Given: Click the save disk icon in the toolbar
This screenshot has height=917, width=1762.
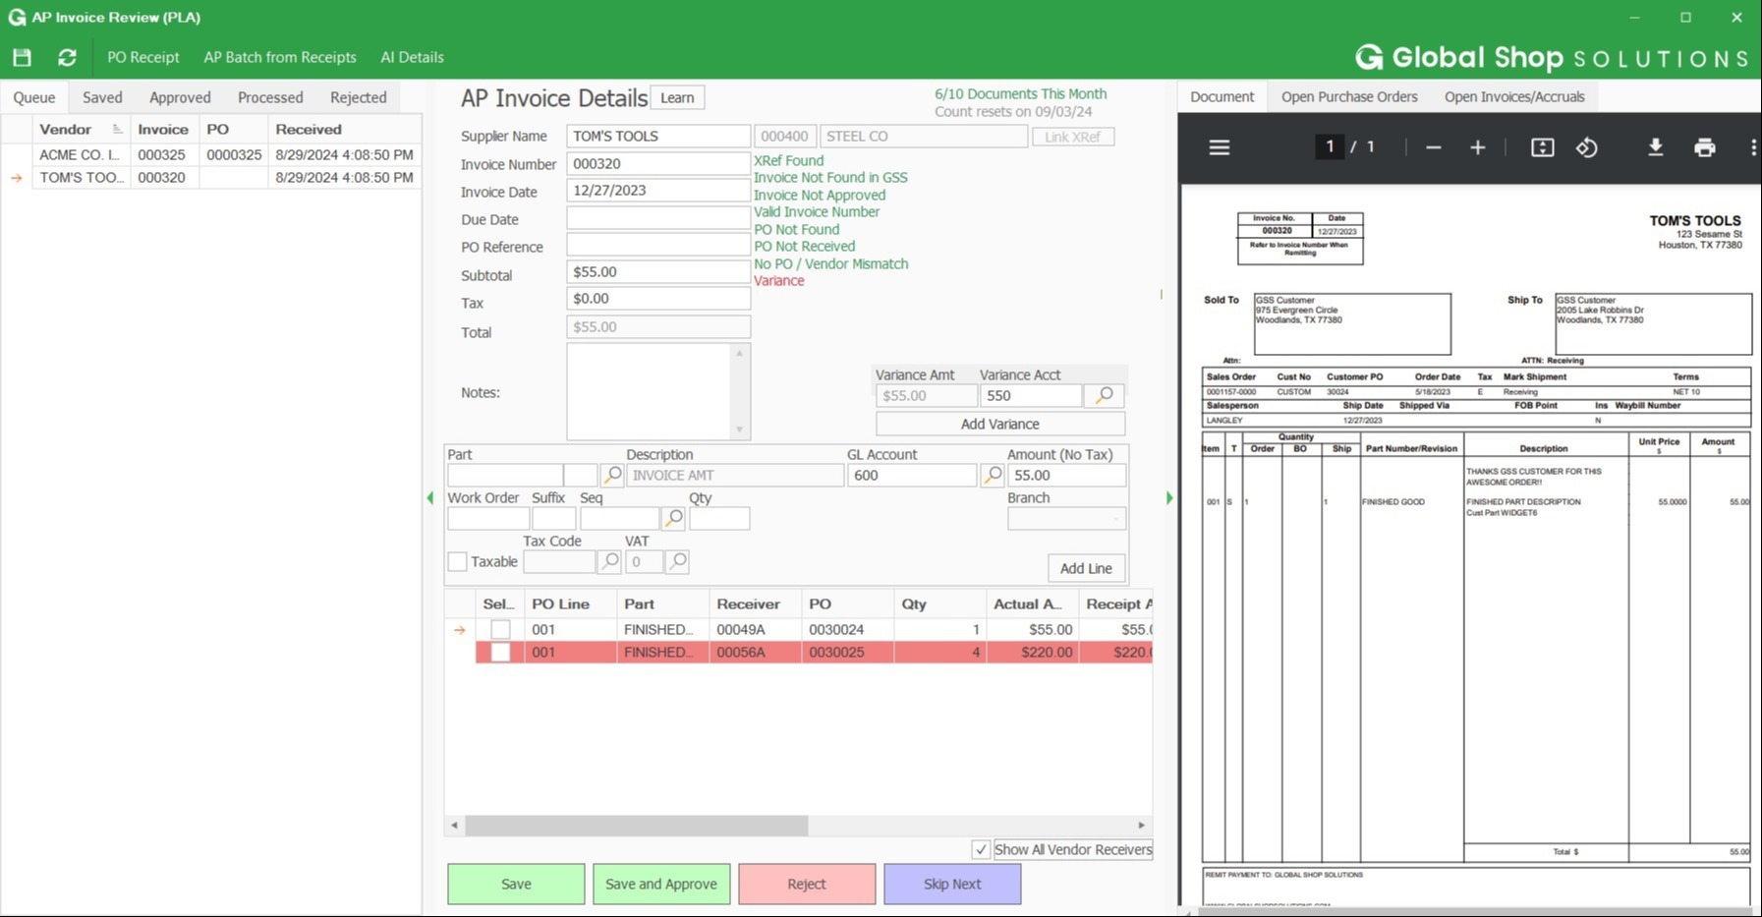Looking at the screenshot, I should (x=22, y=57).
